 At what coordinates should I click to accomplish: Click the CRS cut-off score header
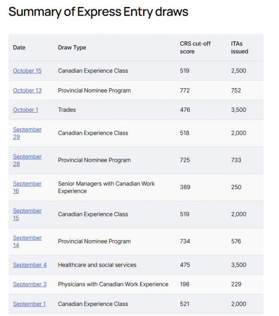[x=195, y=48]
